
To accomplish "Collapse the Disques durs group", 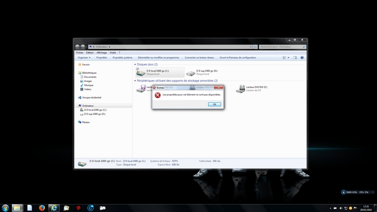I will coord(135,65).
